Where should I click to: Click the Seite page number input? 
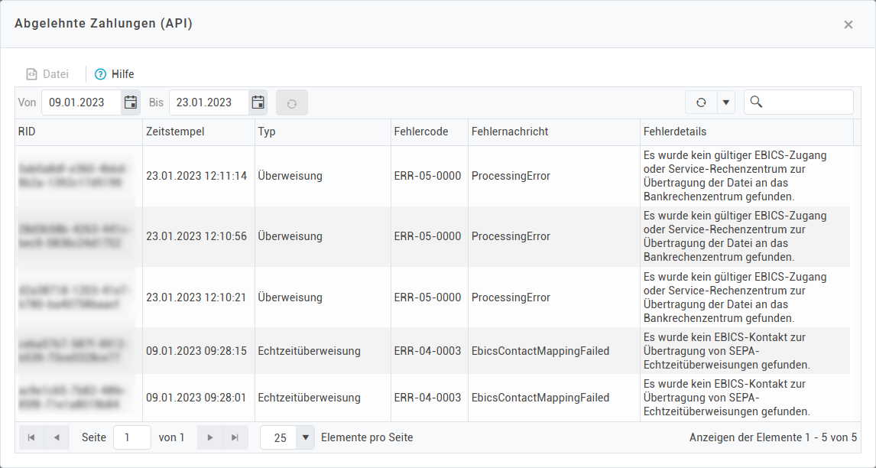click(131, 437)
